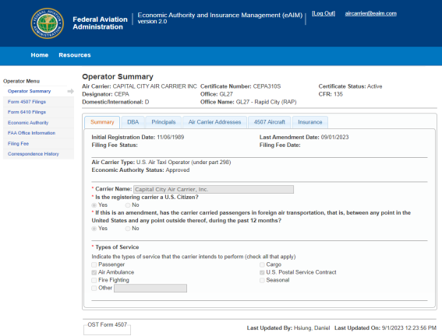Open the Air Carrier Addresses tab

(215, 122)
